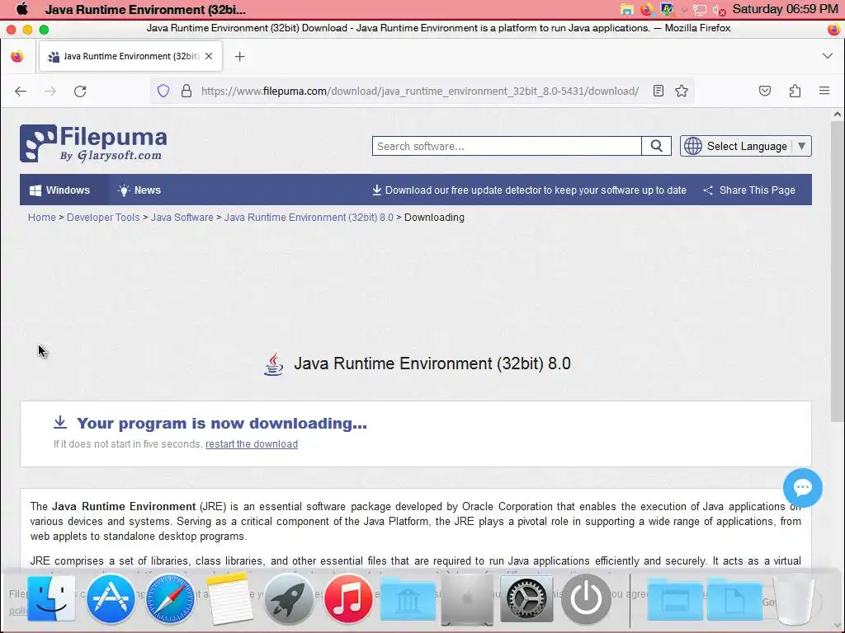Select the Java Runtime Environment (32bit) tab
Viewport: 845px width, 633px height.
coord(130,56)
